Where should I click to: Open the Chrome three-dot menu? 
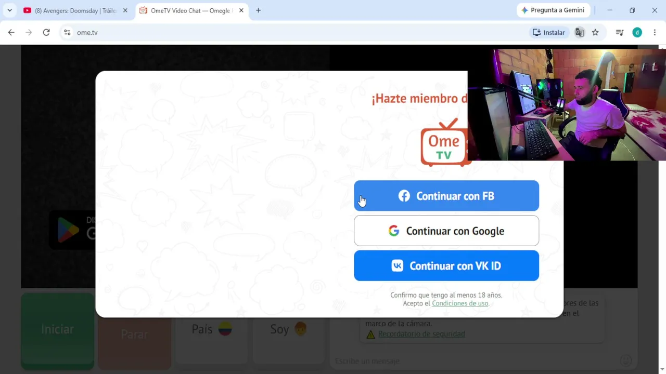(x=655, y=32)
